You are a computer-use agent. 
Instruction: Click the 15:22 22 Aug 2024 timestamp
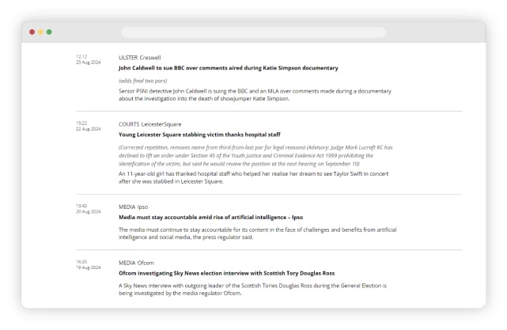click(x=87, y=126)
